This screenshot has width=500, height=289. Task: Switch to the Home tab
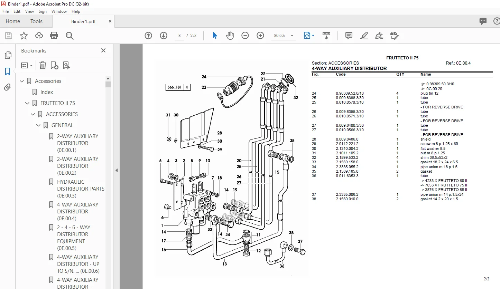(13, 21)
